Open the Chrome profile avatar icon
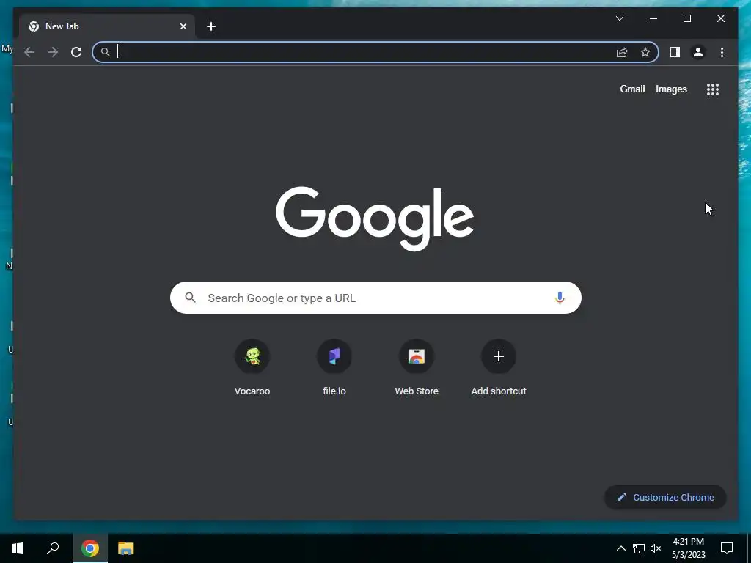 (x=698, y=52)
